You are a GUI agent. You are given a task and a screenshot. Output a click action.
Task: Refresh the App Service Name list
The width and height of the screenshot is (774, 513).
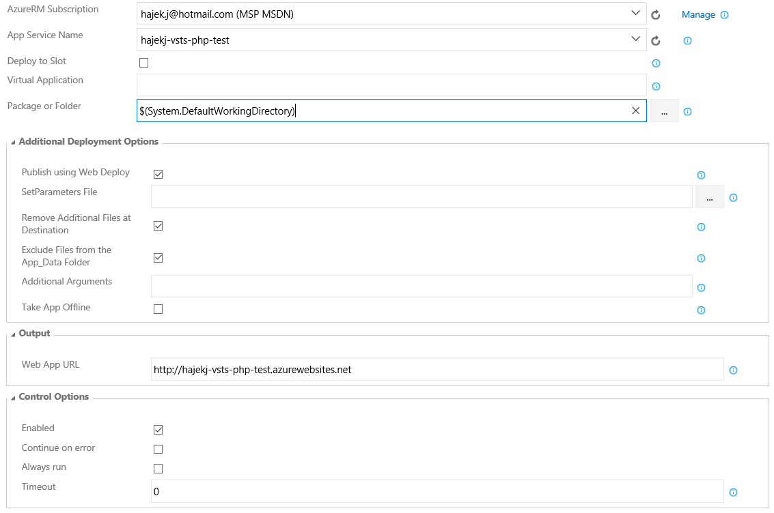(656, 40)
